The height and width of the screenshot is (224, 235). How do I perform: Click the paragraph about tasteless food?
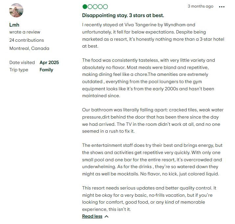coord(148,78)
